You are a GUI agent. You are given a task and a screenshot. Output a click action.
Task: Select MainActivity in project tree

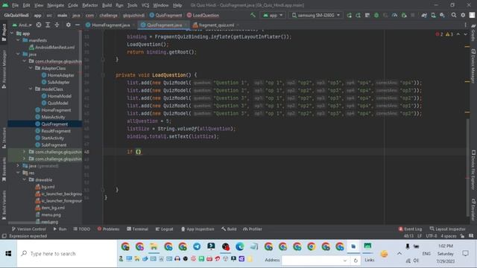(x=50, y=117)
